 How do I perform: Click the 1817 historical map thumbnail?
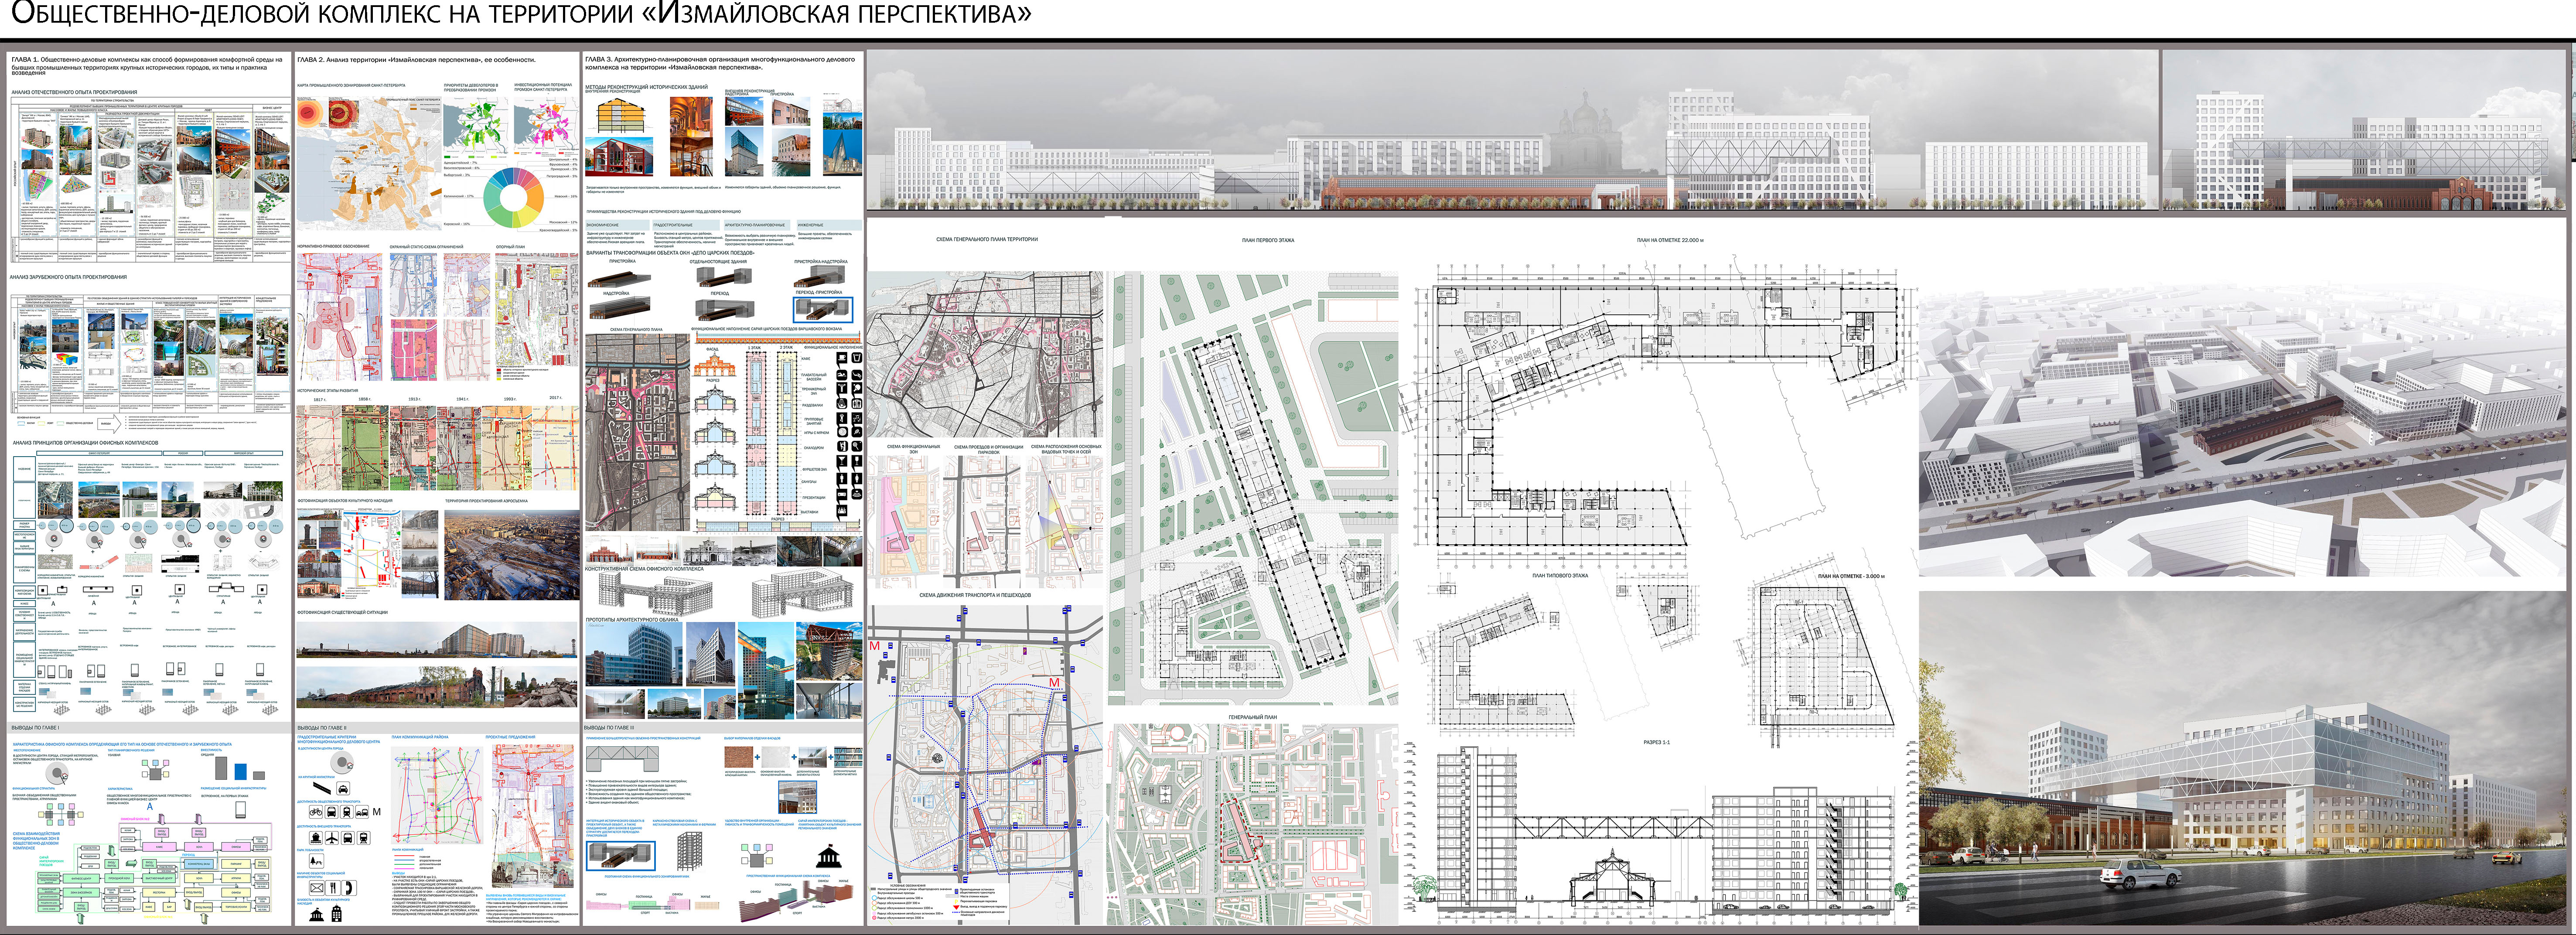pos(319,447)
